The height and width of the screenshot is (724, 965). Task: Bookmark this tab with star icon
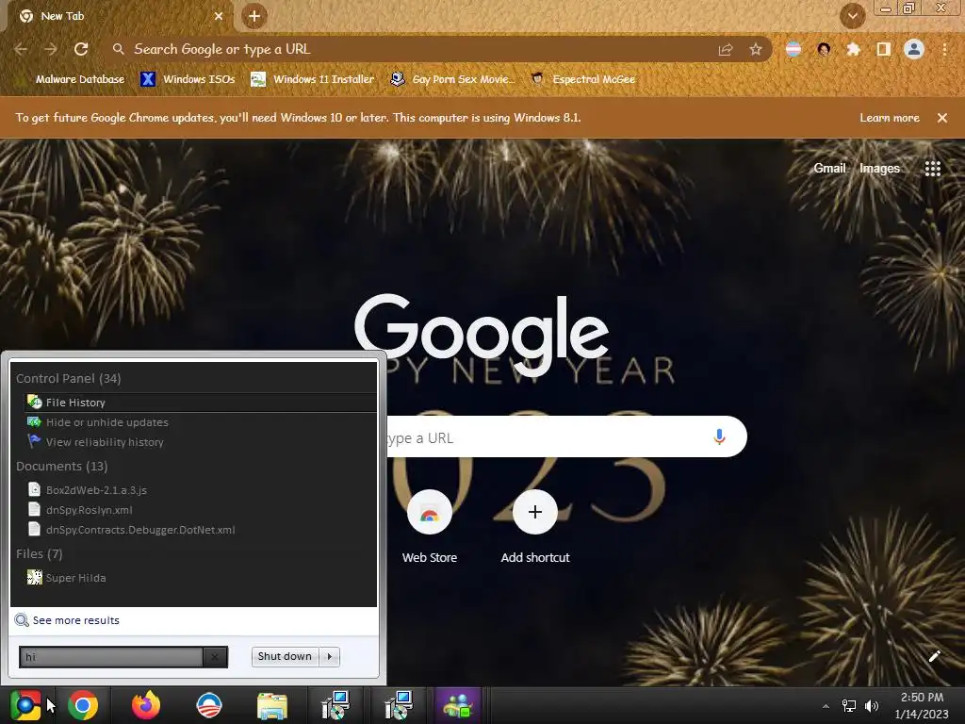tap(756, 50)
